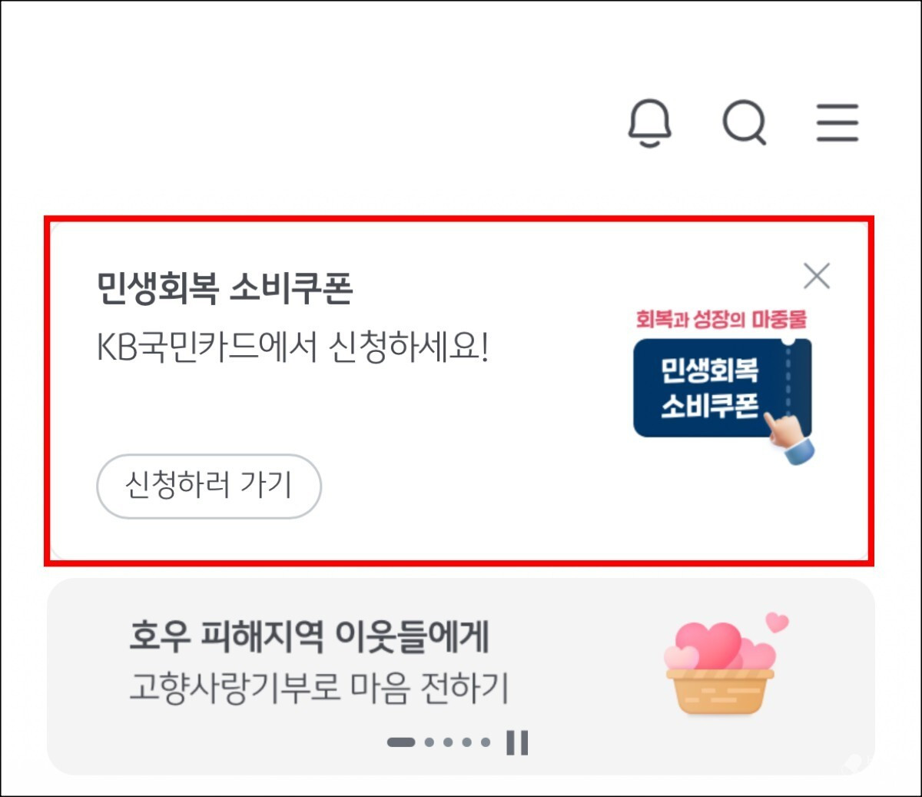Tap the red 회복과 성장의 마중물 caption

point(721,320)
